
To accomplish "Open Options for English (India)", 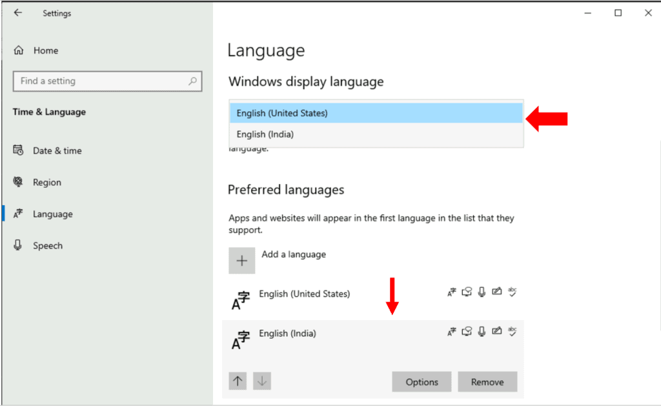I will 422,382.
